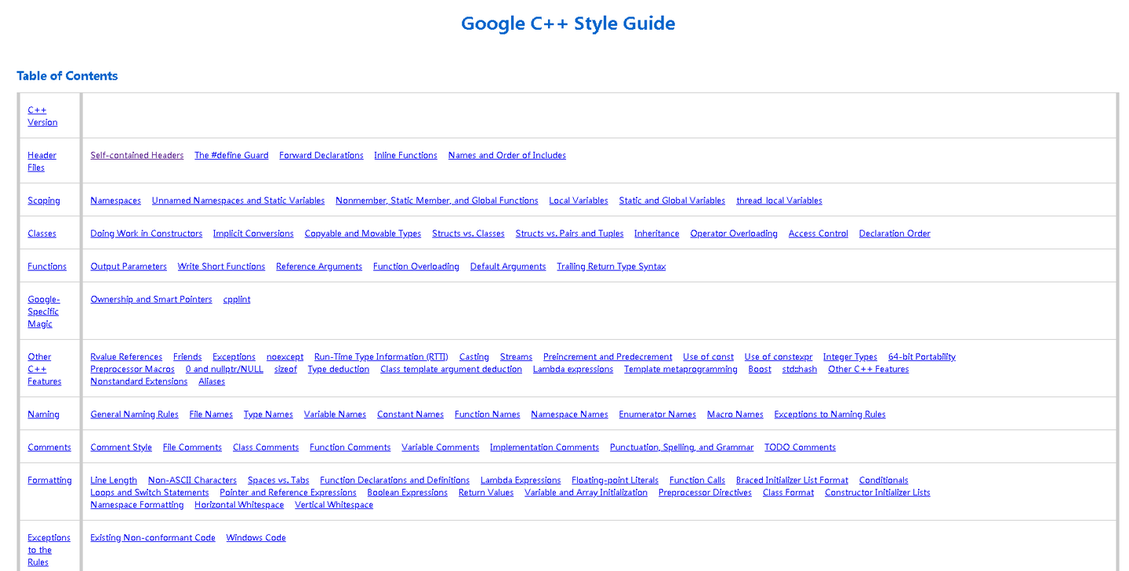Go to Default Arguments
The image size is (1129, 571).
[508, 266]
